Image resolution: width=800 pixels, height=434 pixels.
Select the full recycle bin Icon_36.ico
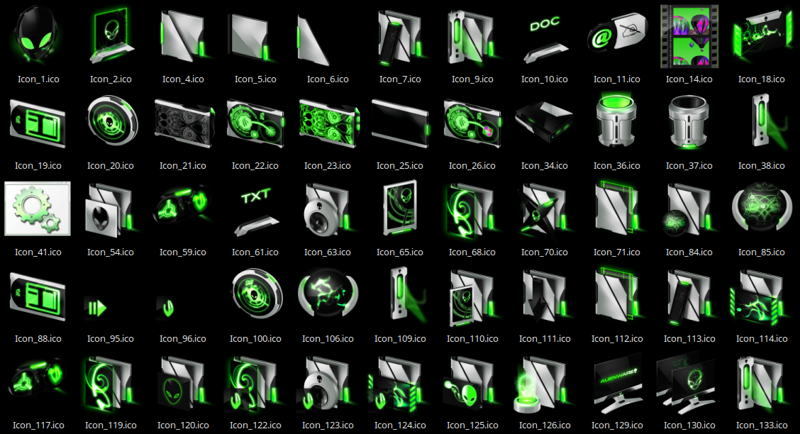pyautogui.click(x=616, y=121)
